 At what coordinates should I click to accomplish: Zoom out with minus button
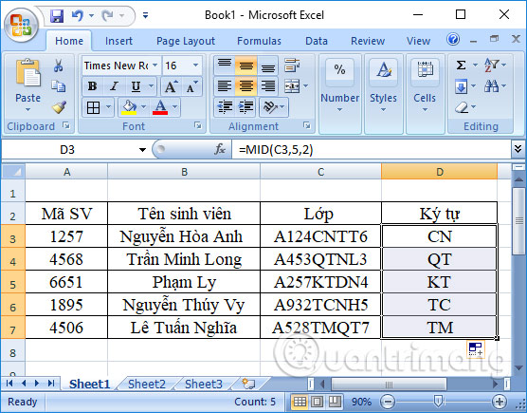[x=388, y=402]
